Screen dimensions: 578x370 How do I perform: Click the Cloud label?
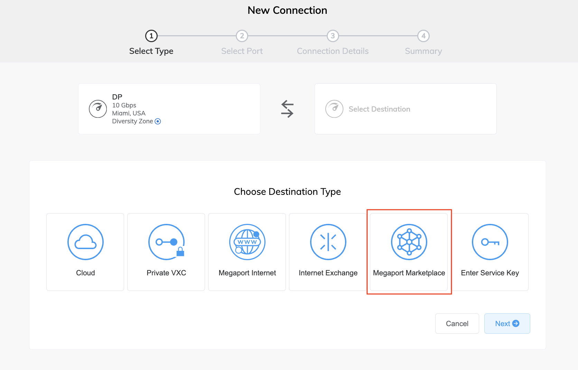(x=85, y=273)
